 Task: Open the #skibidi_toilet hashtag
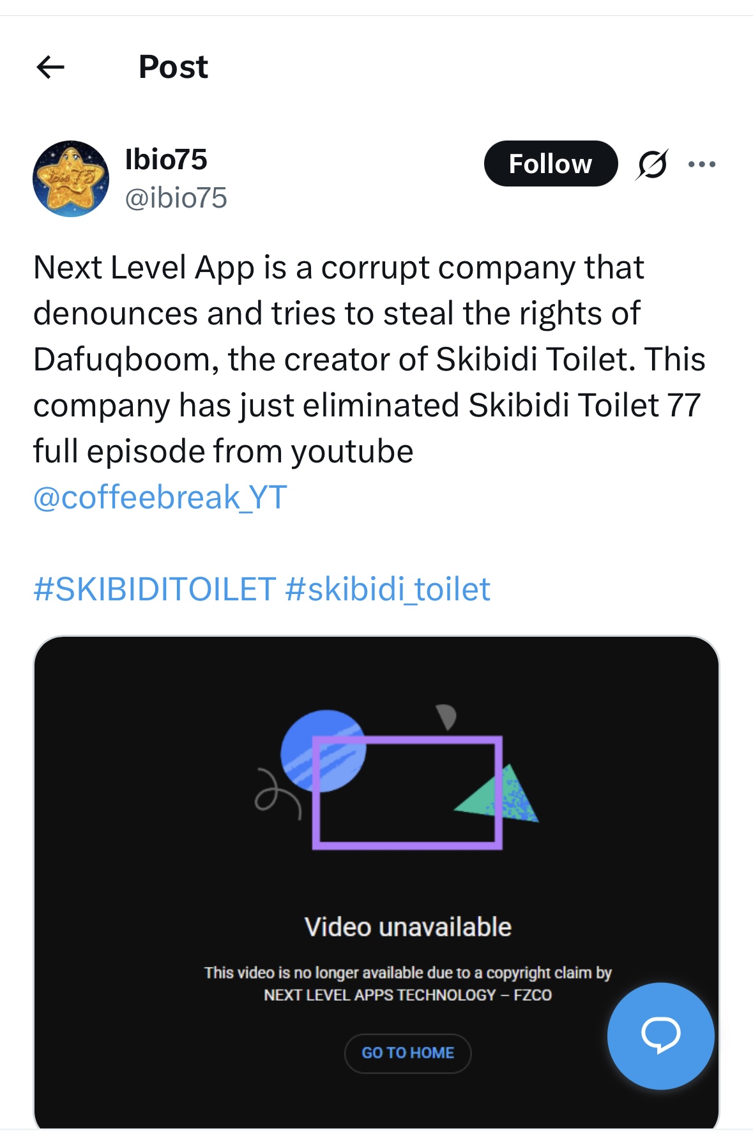tap(388, 589)
